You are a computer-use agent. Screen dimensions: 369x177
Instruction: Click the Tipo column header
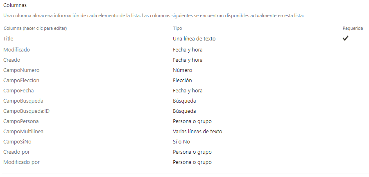pyautogui.click(x=177, y=28)
